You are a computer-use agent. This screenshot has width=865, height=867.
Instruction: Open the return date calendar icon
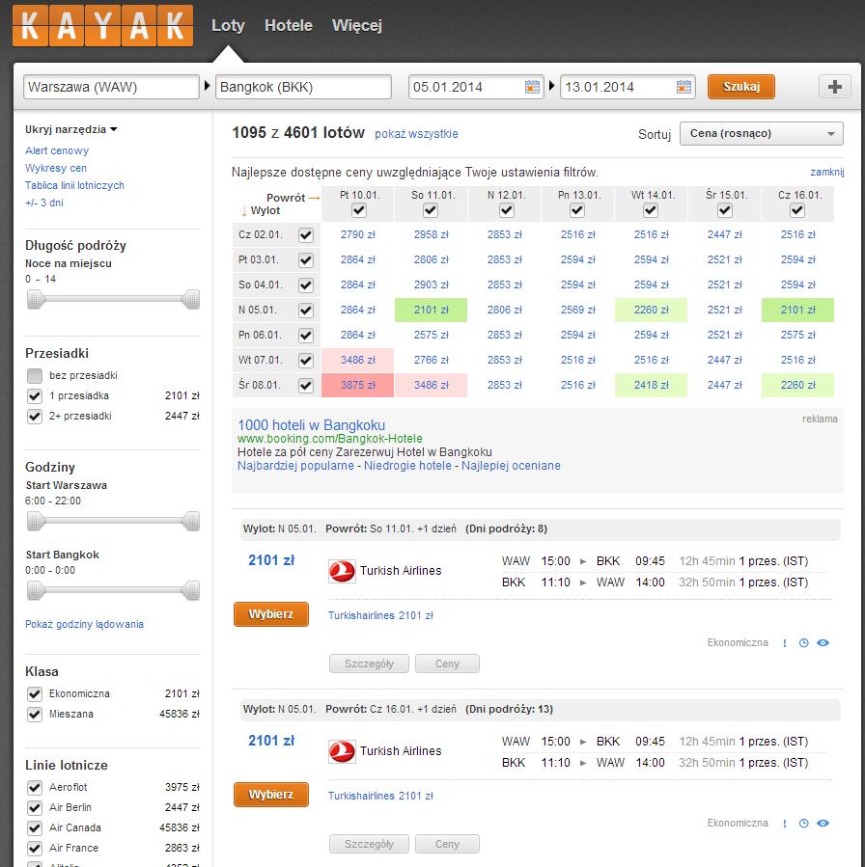pos(684,87)
